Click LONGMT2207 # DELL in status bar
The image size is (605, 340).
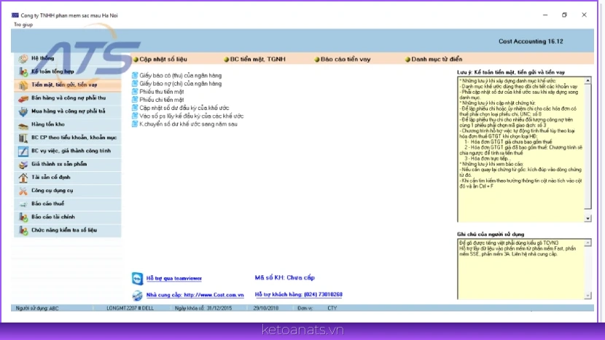[130, 309]
